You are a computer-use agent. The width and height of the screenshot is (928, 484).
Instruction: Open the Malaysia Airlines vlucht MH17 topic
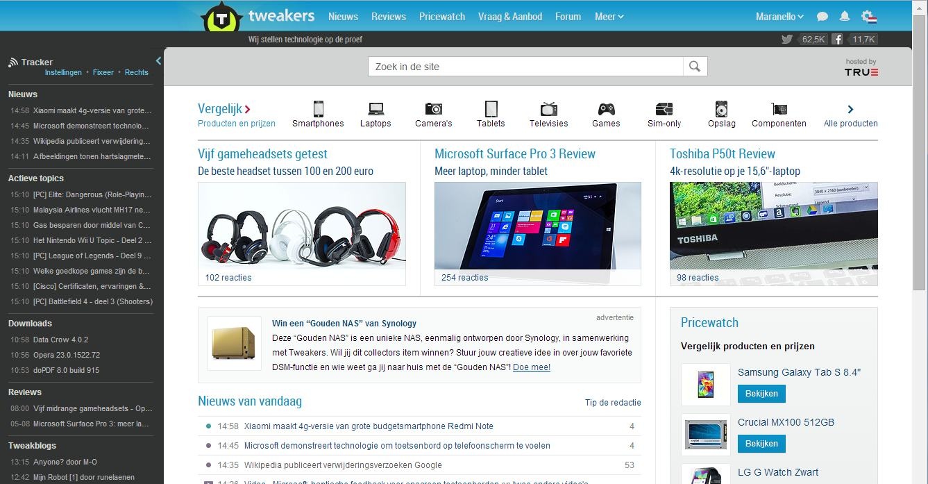point(92,210)
